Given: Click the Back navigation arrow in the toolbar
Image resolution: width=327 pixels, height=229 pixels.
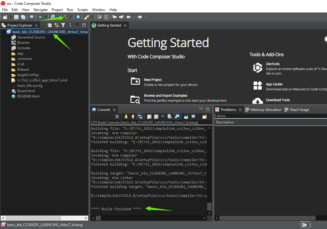Looking at the screenshot, I should 129,17.
